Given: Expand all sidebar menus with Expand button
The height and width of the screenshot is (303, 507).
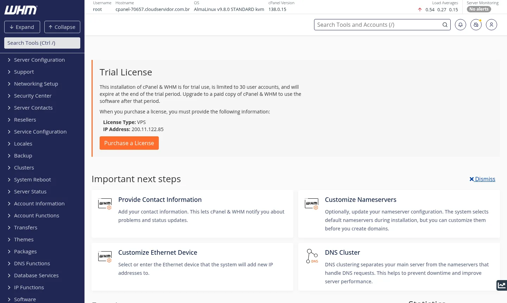Looking at the screenshot, I should [22, 27].
